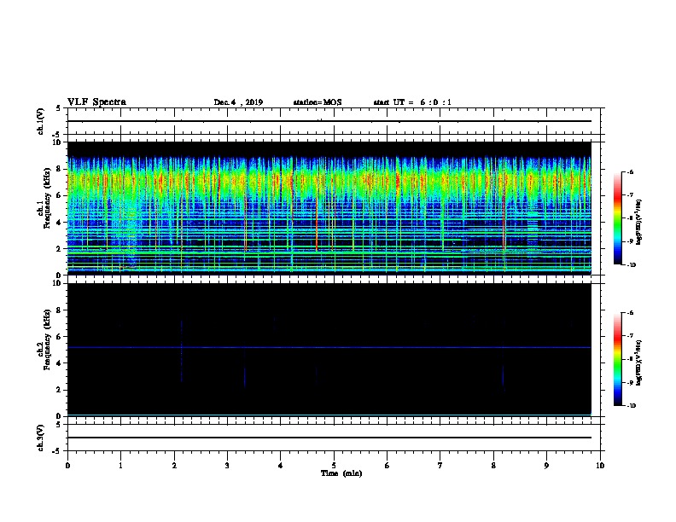
Task: Click the ch.1(V) waveform trace line
Action: (x=329, y=121)
